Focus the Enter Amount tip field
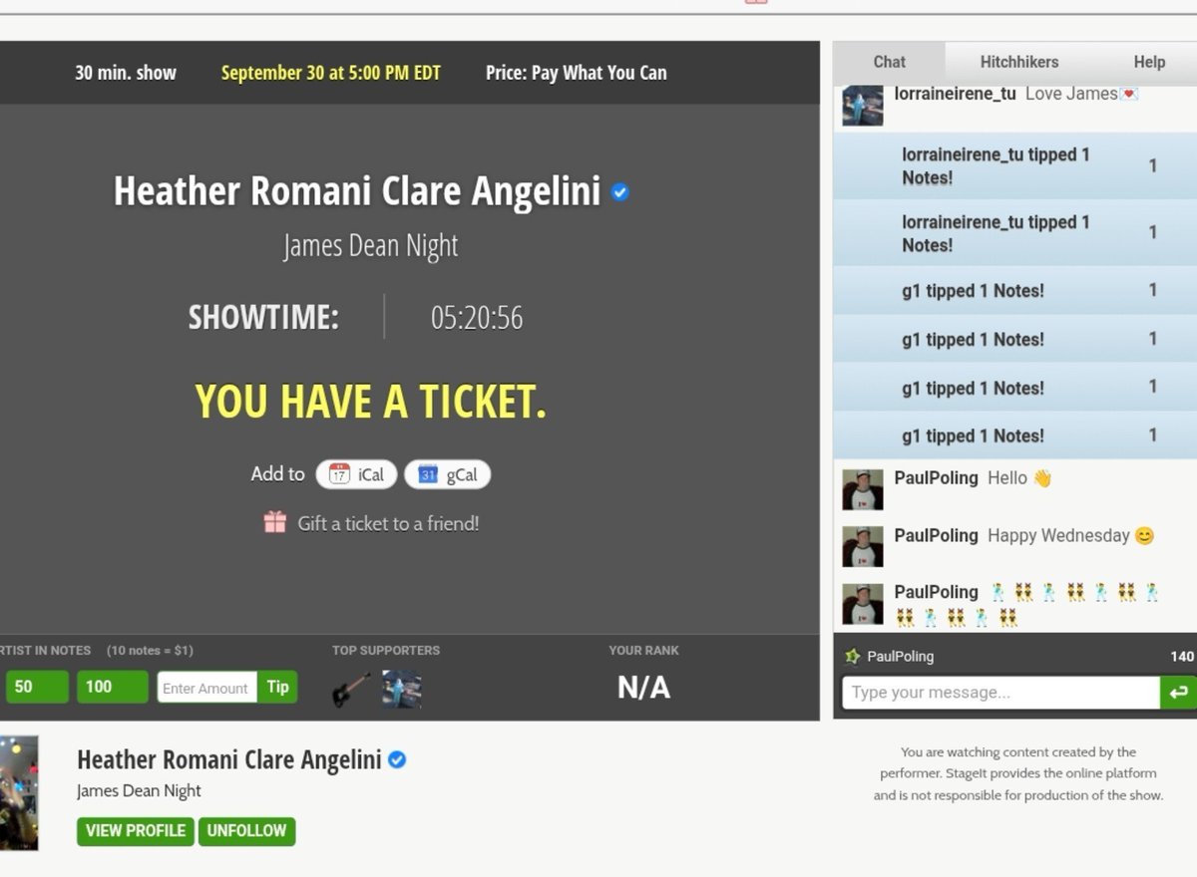Viewport: 1197px width, 877px height. point(206,688)
